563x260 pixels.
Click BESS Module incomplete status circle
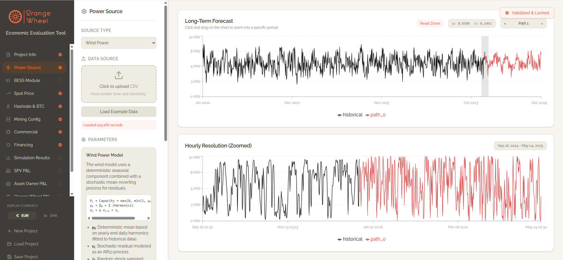pos(60,81)
